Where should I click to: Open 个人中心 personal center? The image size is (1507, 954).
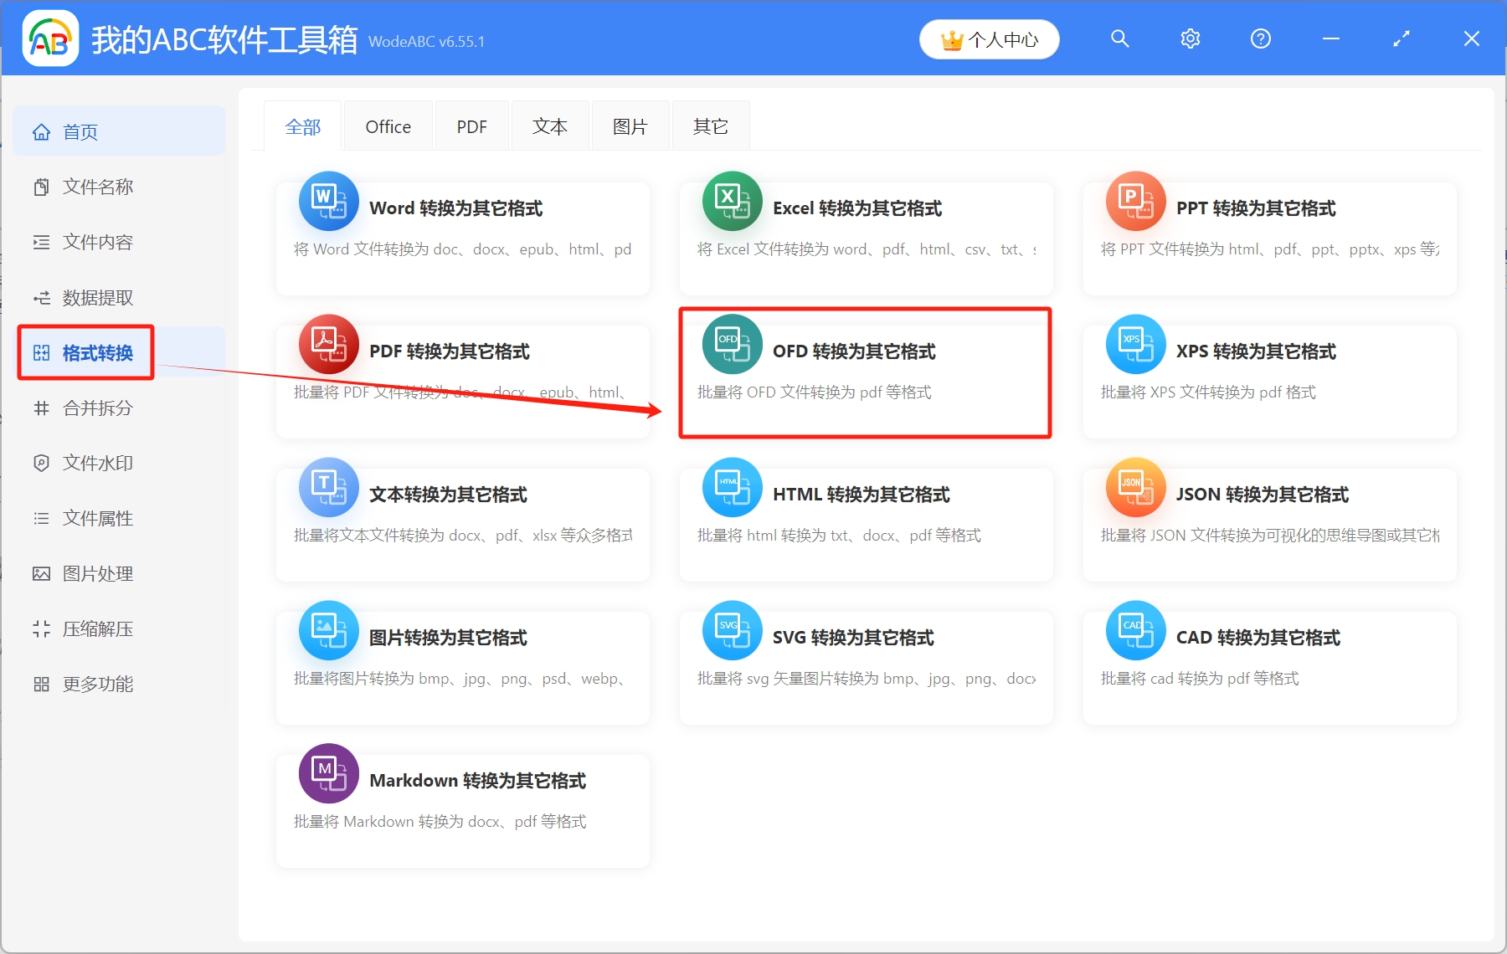click(x=989, y=38)
